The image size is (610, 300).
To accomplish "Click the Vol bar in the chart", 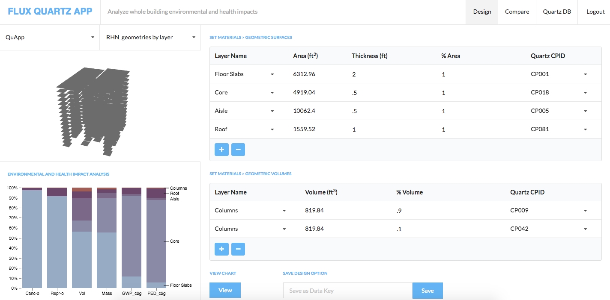I will point(82,238).
